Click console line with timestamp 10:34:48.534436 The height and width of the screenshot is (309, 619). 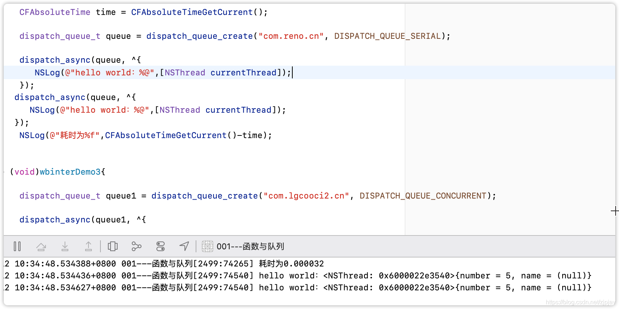pos(298,276)
